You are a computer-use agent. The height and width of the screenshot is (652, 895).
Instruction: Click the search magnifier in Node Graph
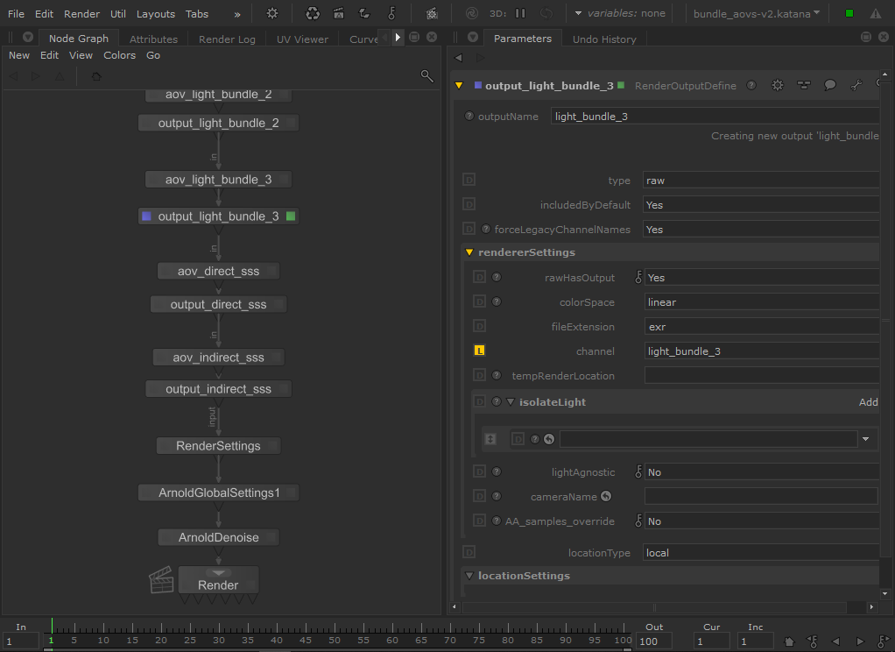coord(427,76)
